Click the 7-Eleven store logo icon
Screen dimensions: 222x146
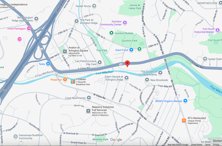(73, 82)
